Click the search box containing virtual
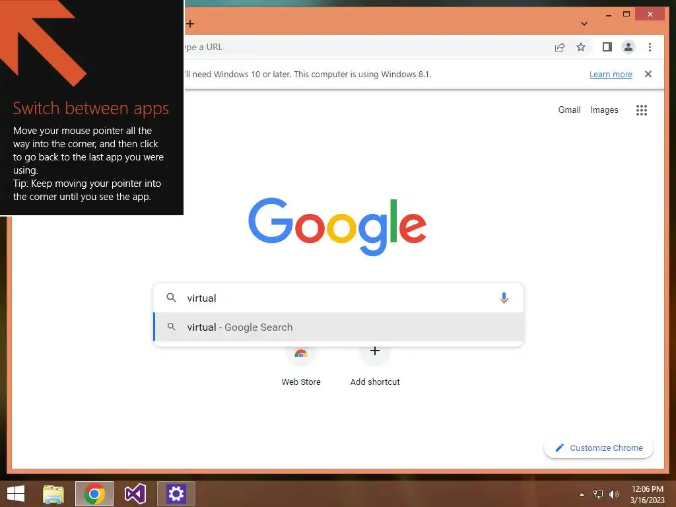The height and width of the screenshot is (507, 676). pyautogui.click(x=339, y=298)
